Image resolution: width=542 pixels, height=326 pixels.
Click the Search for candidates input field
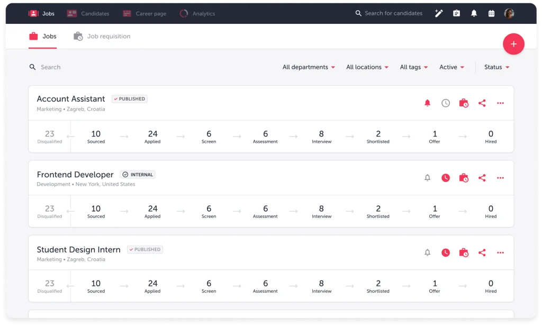[x=394, y=13]
